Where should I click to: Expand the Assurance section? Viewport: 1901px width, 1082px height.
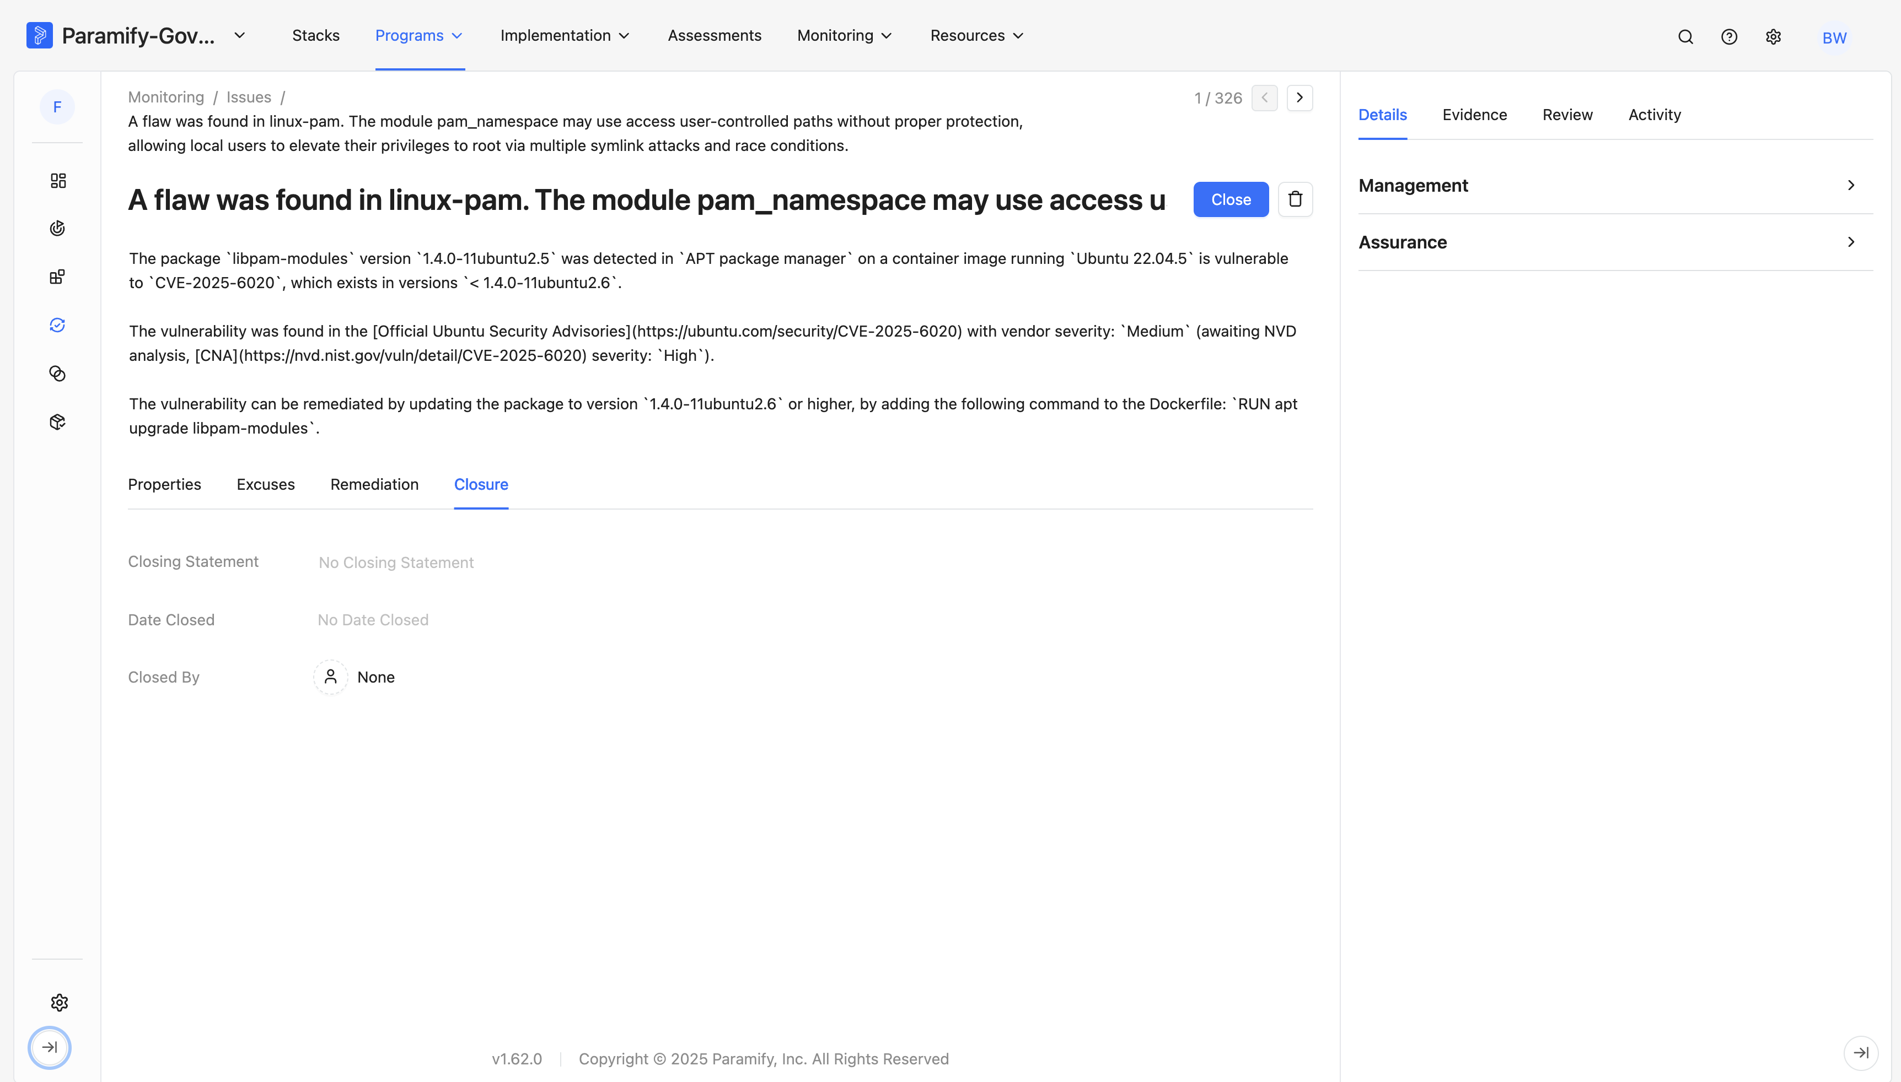1615,242
